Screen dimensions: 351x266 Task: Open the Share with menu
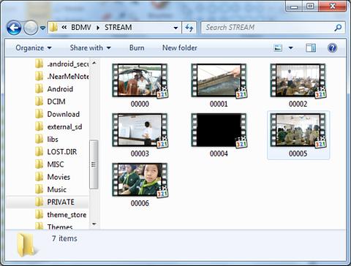click(x=91, y=47)
